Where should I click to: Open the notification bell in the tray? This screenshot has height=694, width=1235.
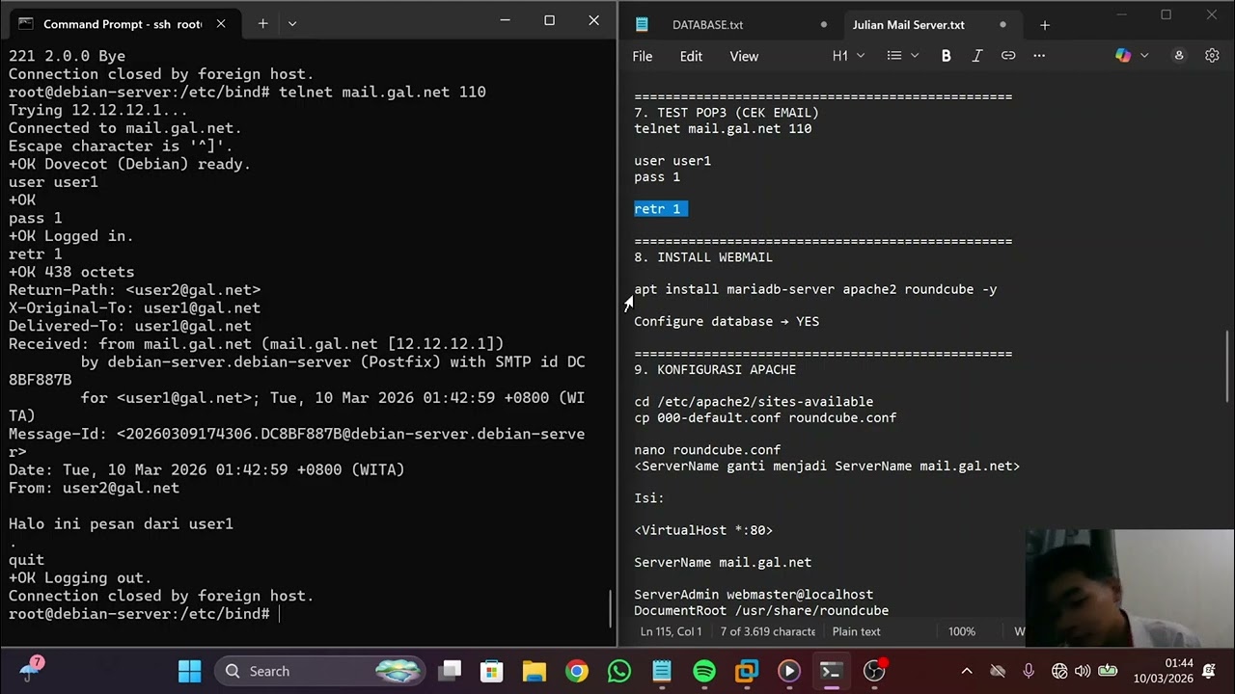pos(1209,671)
